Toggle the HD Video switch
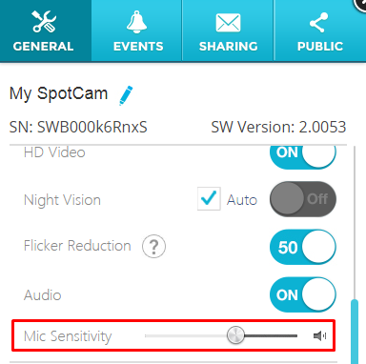This screenshot has width=366, height=364. (303, 155)
